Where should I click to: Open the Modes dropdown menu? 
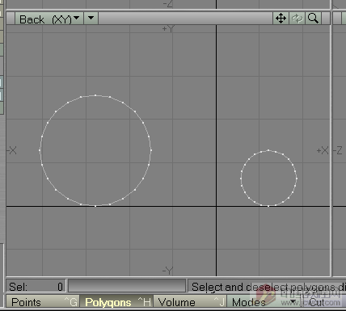pos(264,302)
